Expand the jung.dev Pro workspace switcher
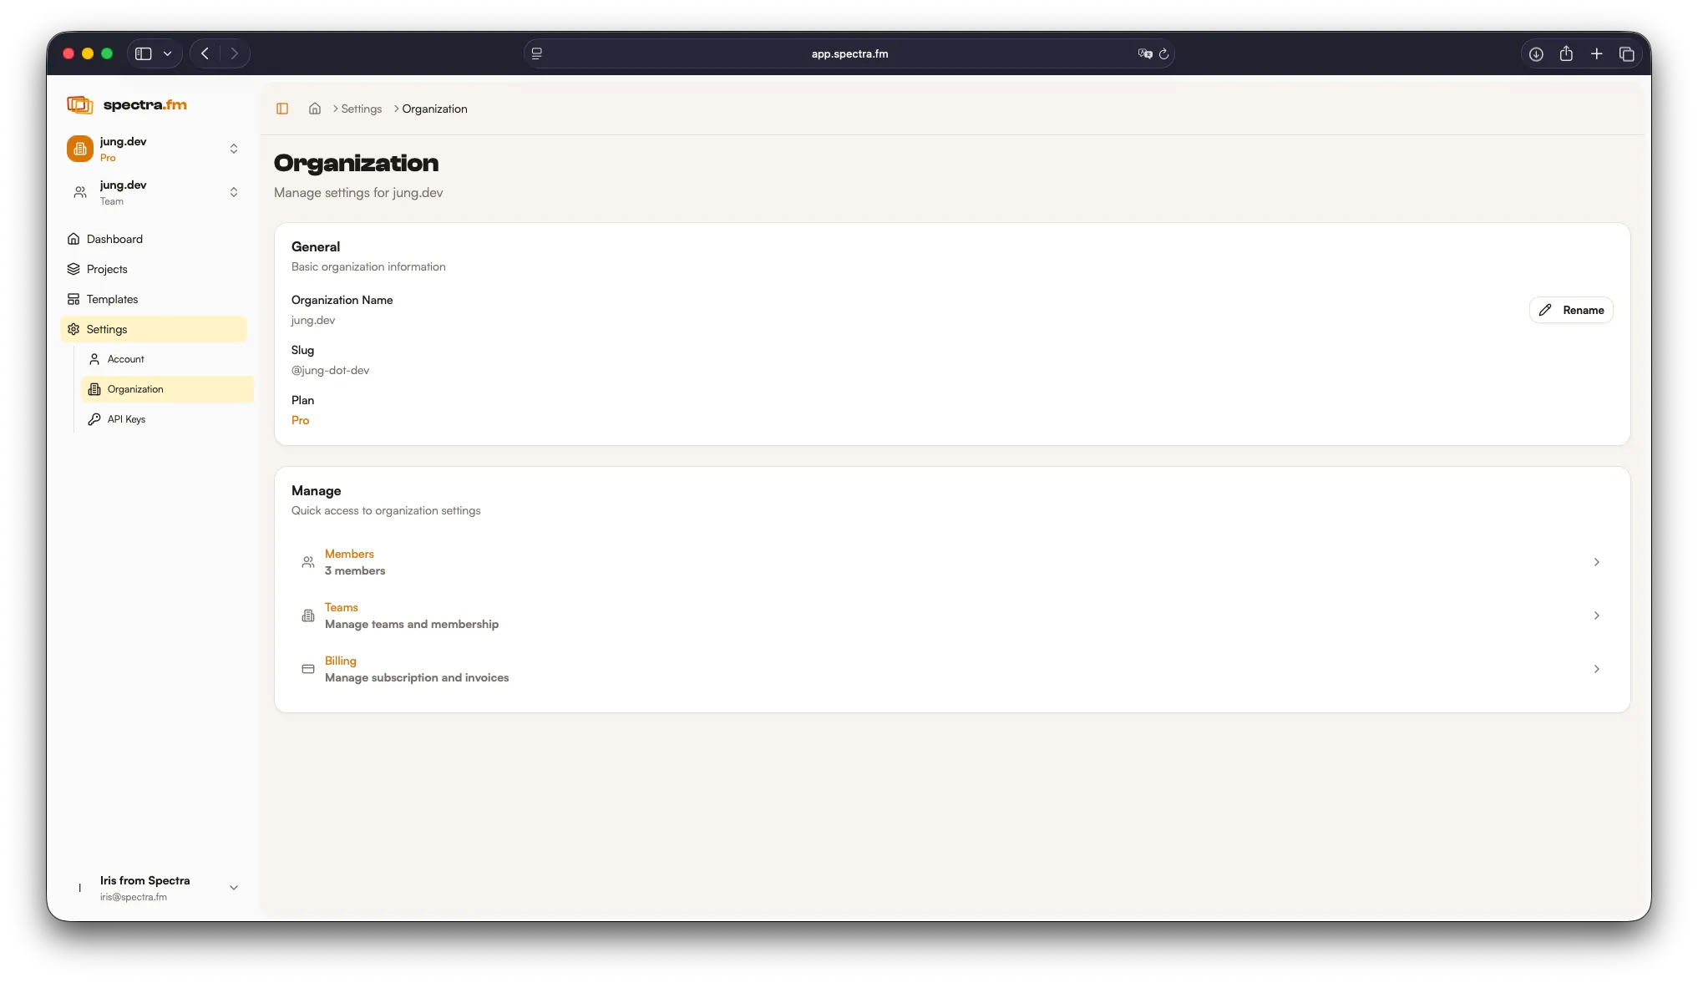1698x983 pixels. [x=234, y=149]
